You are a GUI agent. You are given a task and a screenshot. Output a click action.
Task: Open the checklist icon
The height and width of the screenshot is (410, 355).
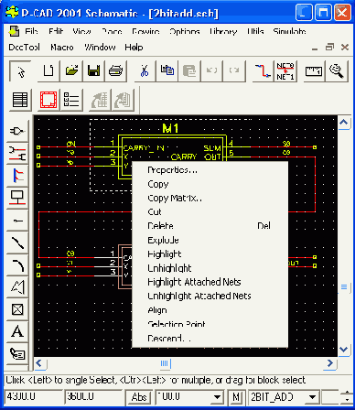point(71,100)
